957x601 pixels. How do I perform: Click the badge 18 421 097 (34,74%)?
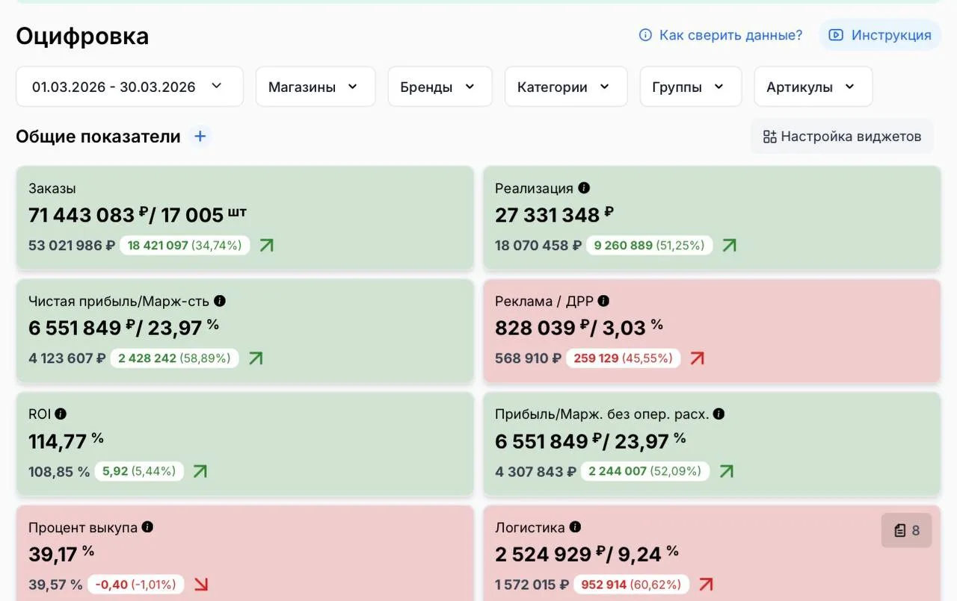point(185,245)
